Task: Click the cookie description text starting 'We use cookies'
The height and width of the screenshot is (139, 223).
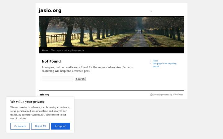Action: pyautogui.click(x=40, y=113)
